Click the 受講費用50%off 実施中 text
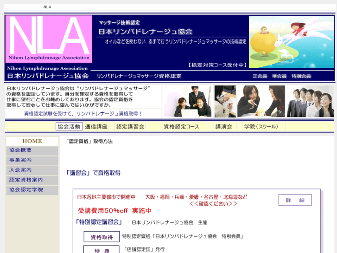337x253 pixels. 114,211
